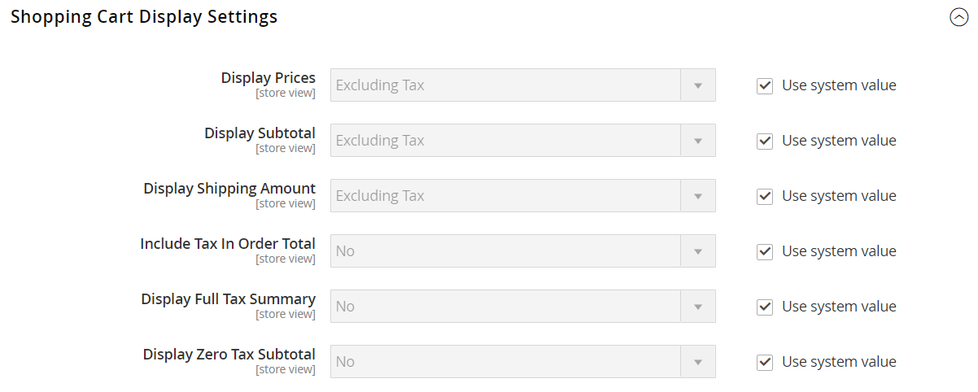Click the Display Zero Tax Subtotal arrow icon
Screen dimensions: 978x392
click(698, 362)
